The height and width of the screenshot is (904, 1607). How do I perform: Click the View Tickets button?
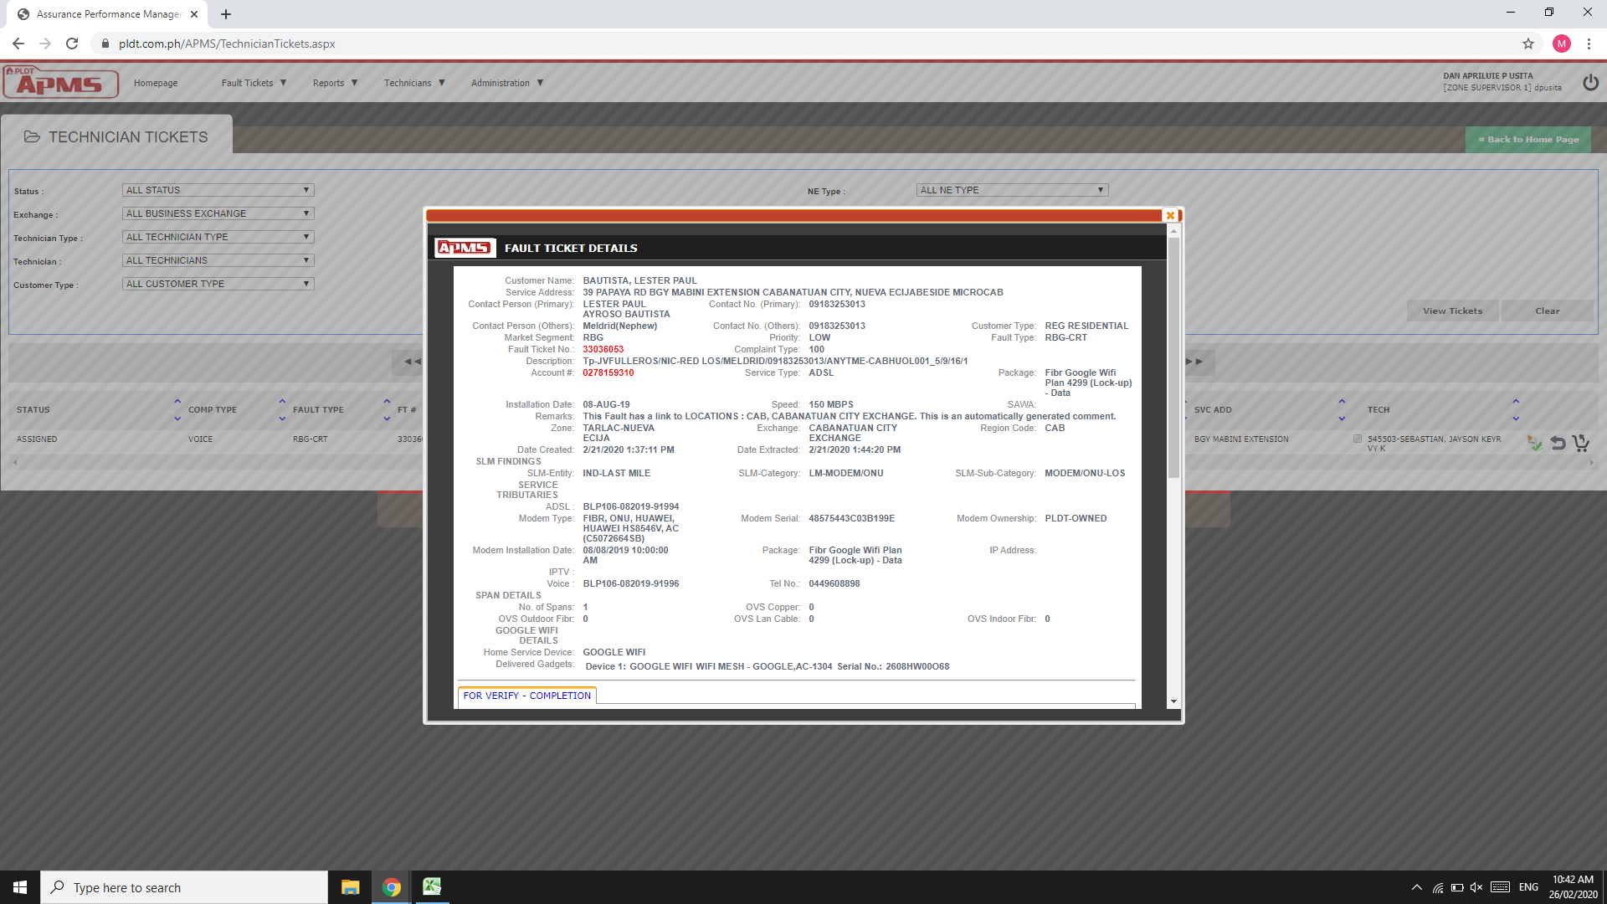pos(1452,311)
